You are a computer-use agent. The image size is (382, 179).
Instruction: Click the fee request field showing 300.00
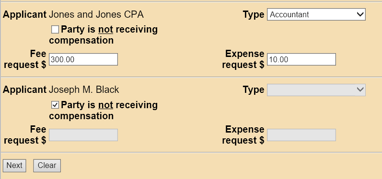(x=83, y=59)
